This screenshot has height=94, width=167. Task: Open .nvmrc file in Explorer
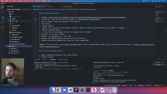[14, 30]
